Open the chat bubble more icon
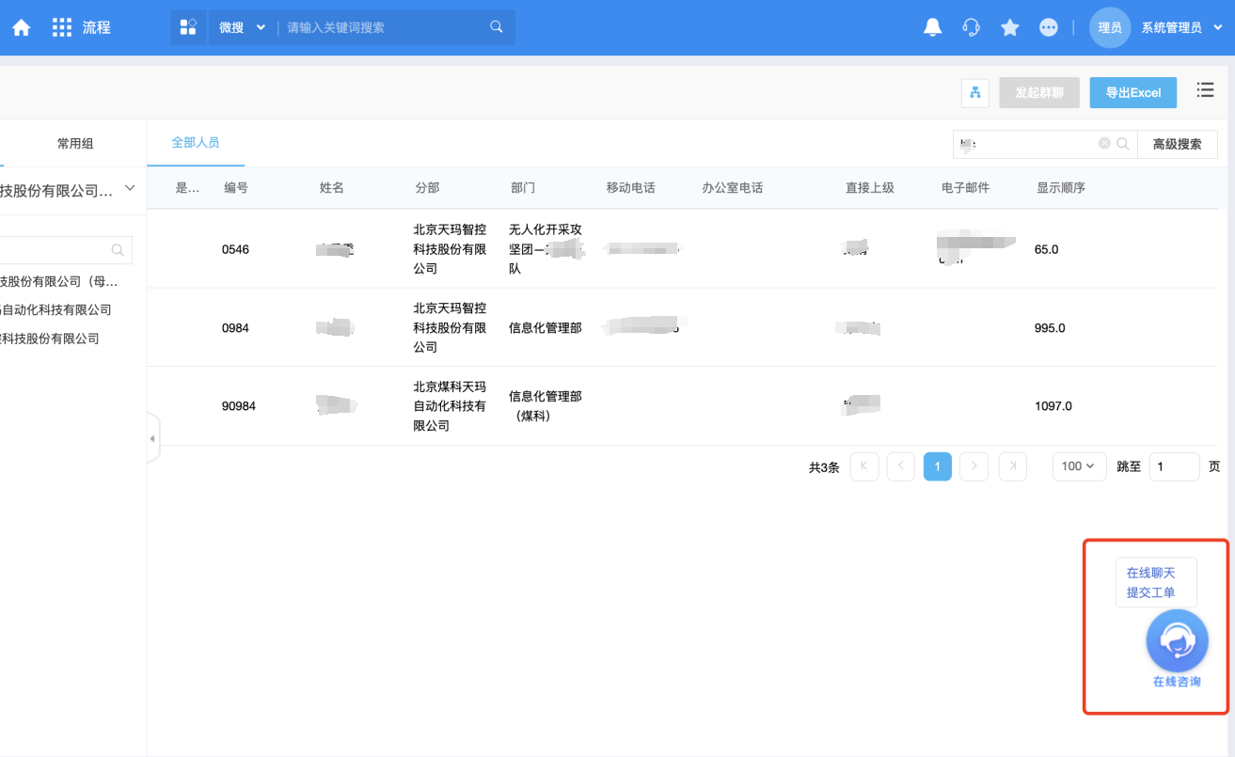Image resolution: width=1235 pixels, height=757 pixels. [1049, 28]
